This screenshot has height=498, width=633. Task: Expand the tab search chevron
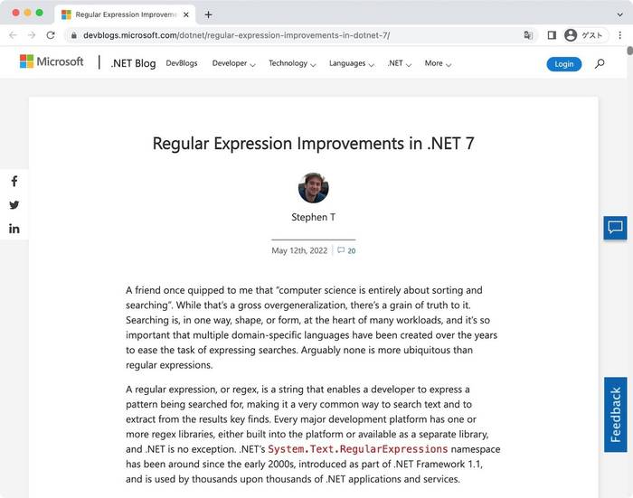(619, 15)
